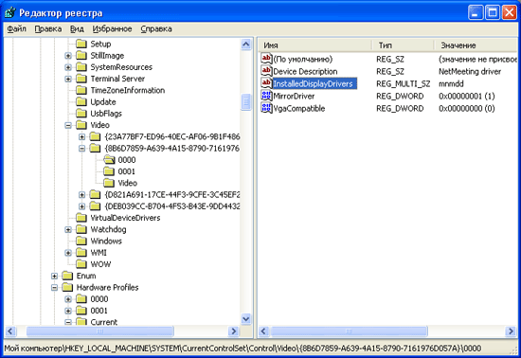521x358 pixels.
Task: Click the binary icon of VgaCompatible value
Action: click(x=266, y=108)
